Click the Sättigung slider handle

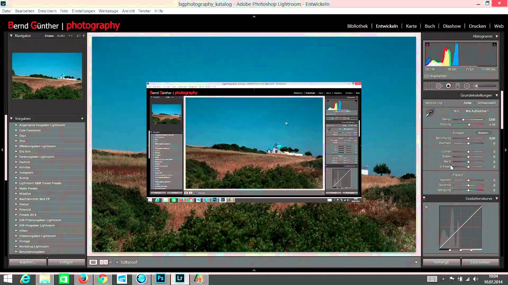468,190
